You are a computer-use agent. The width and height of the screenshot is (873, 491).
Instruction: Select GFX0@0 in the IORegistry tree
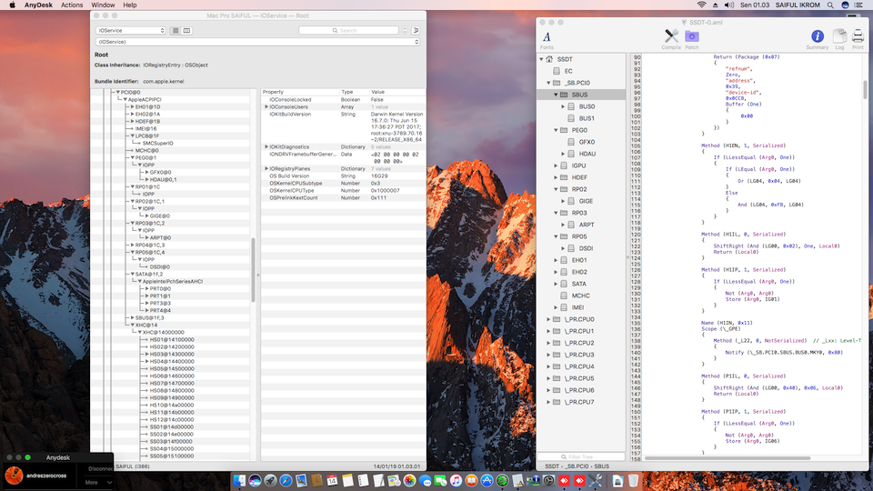click(160, 173)
